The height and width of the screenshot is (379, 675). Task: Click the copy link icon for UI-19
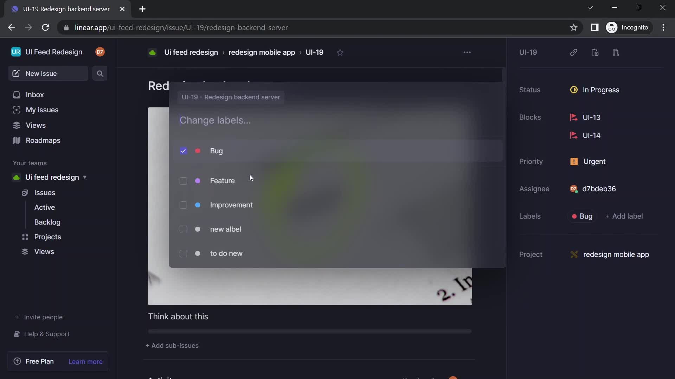coord(573,53)
